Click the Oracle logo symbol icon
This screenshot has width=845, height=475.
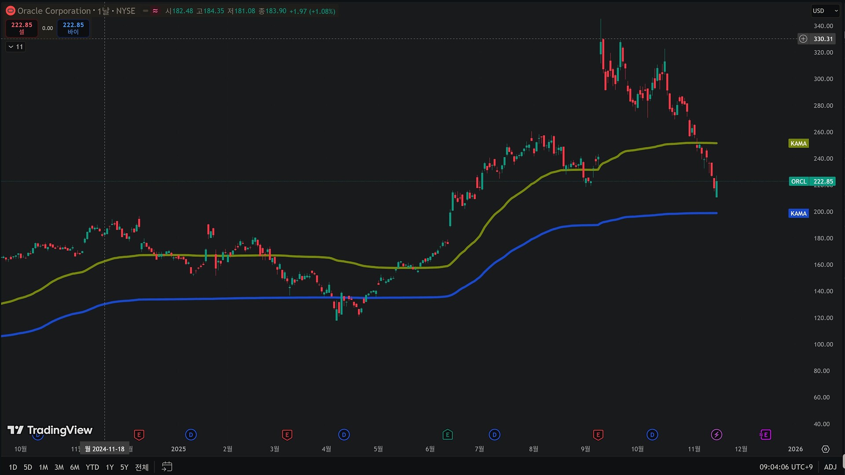tap(11, 11)
